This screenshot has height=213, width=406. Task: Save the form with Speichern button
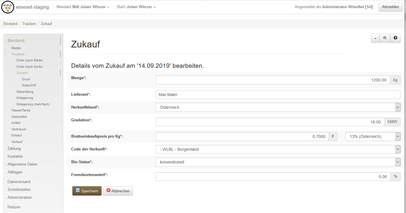coord(87,191)
